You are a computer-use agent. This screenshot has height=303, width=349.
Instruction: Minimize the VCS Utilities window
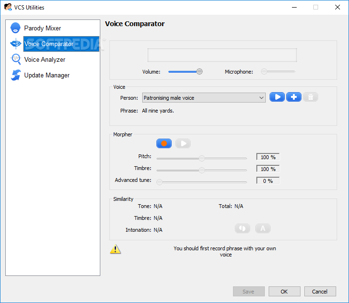pos(294,7)
